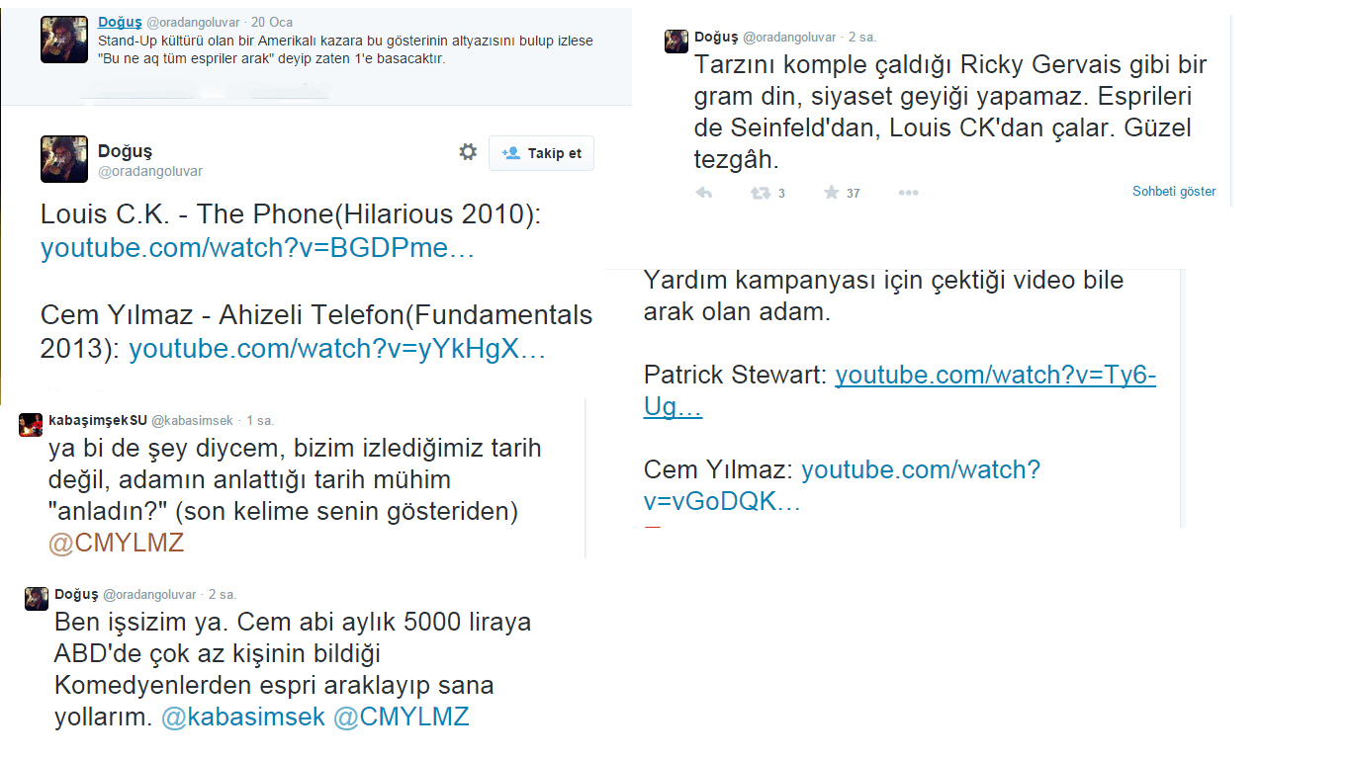Click the reply arrow icon under the Ricky Gervais tweet

click(704, 193)
